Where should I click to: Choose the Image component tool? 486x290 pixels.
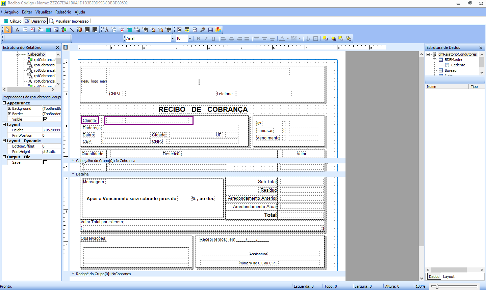[56, 30]
